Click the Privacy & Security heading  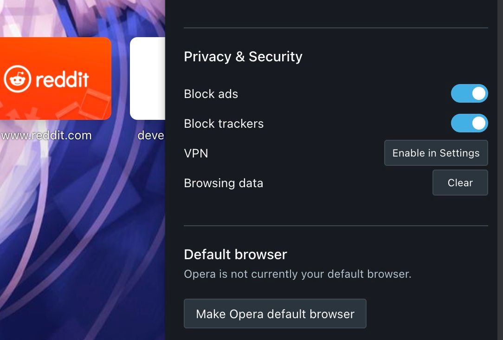(x=243, y=57)
